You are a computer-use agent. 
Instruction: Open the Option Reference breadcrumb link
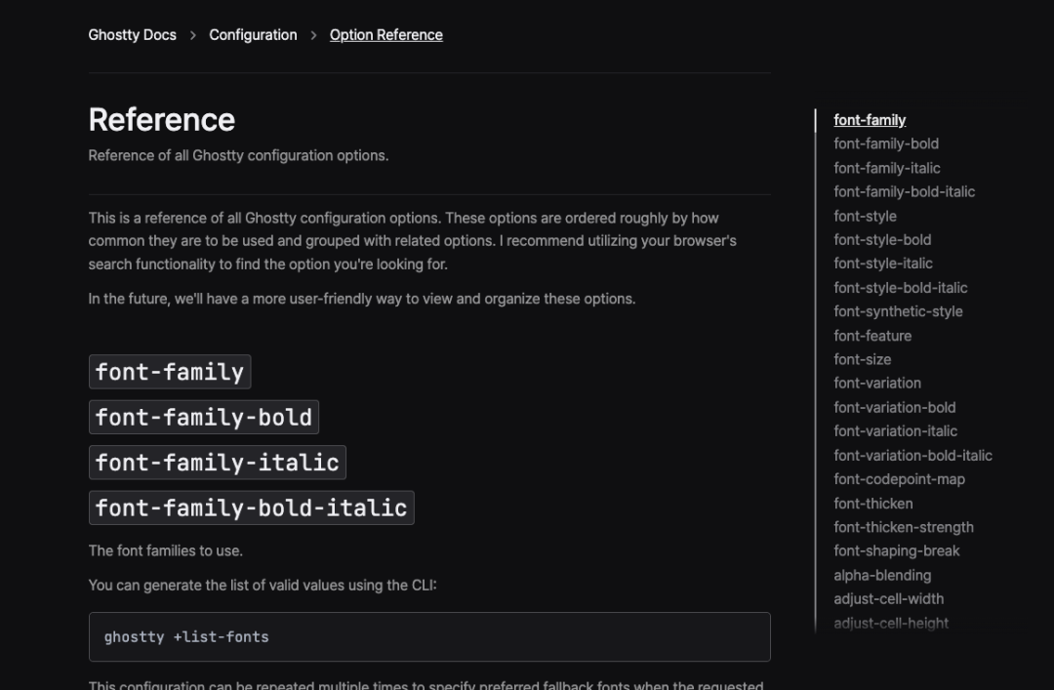[385, 35]
